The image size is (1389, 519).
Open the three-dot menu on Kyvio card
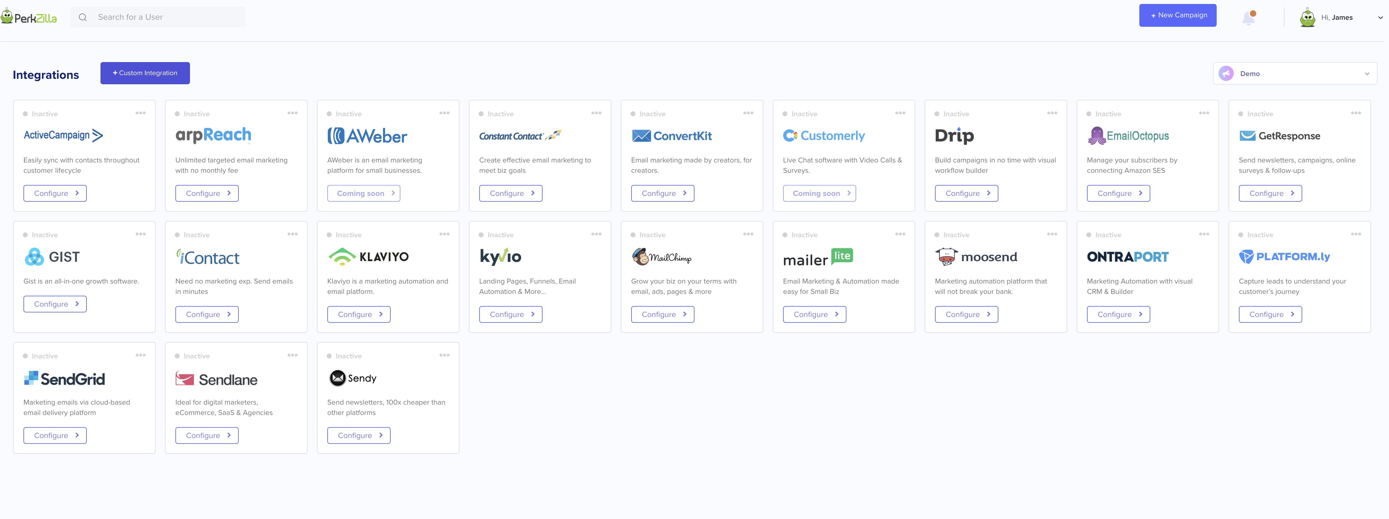pyautogui.click(x=596, y=234)
